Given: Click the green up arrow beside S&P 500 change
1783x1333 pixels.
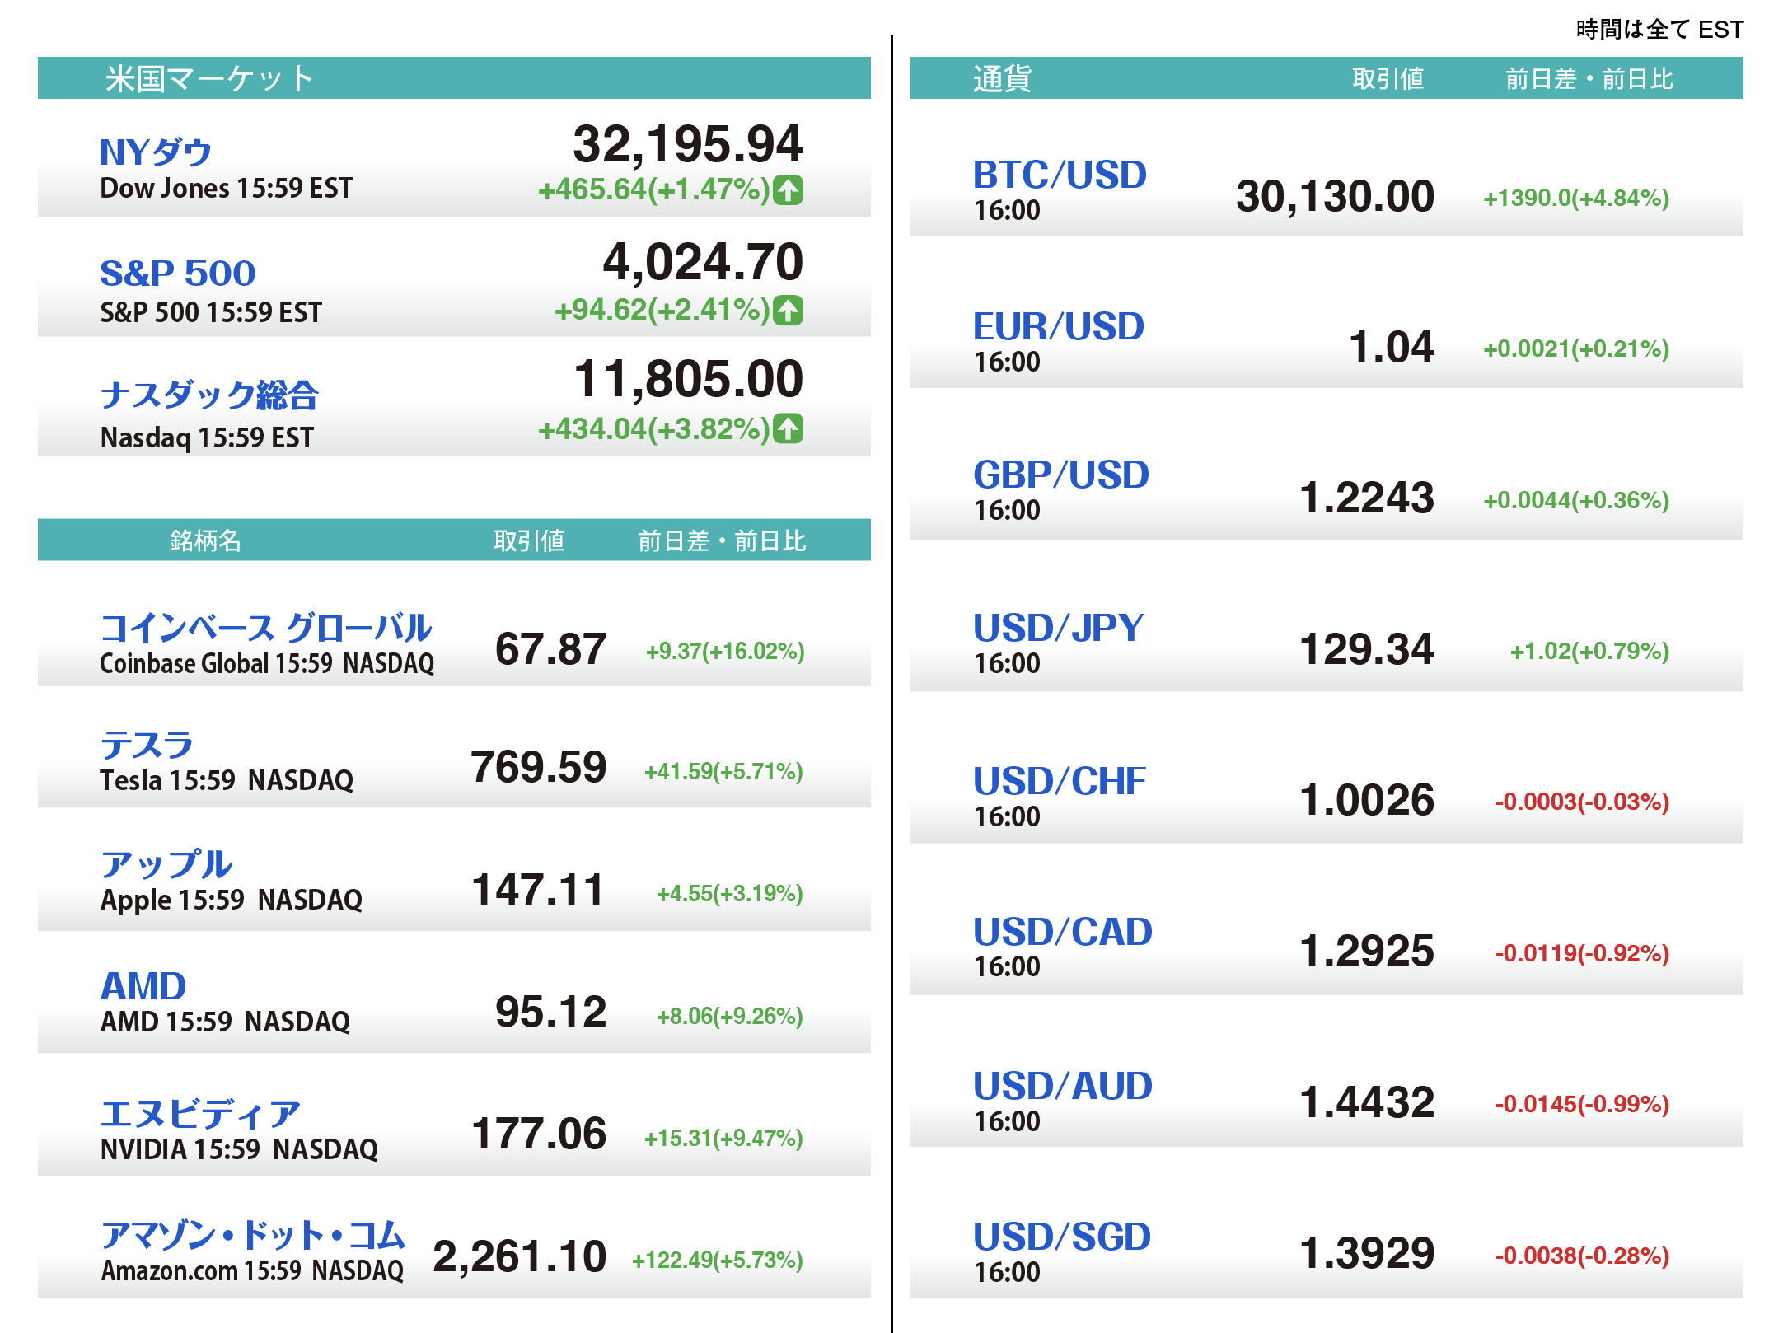Looking at the screenshot, I should (x=789, y=310).
